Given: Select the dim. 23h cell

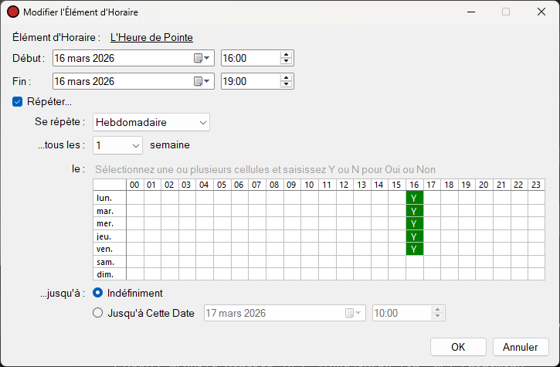Looking at the screenshot, I should click(x=536, y=274).
